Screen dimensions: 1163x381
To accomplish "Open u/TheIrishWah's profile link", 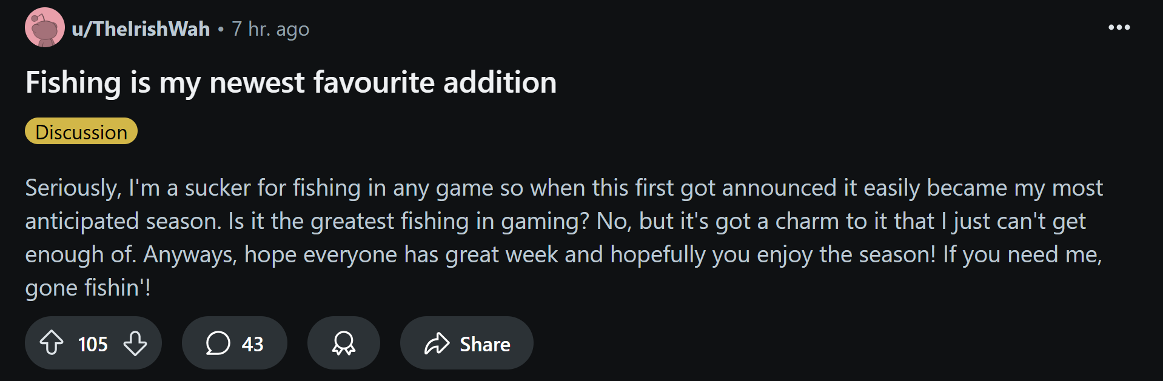I will 141,28.
